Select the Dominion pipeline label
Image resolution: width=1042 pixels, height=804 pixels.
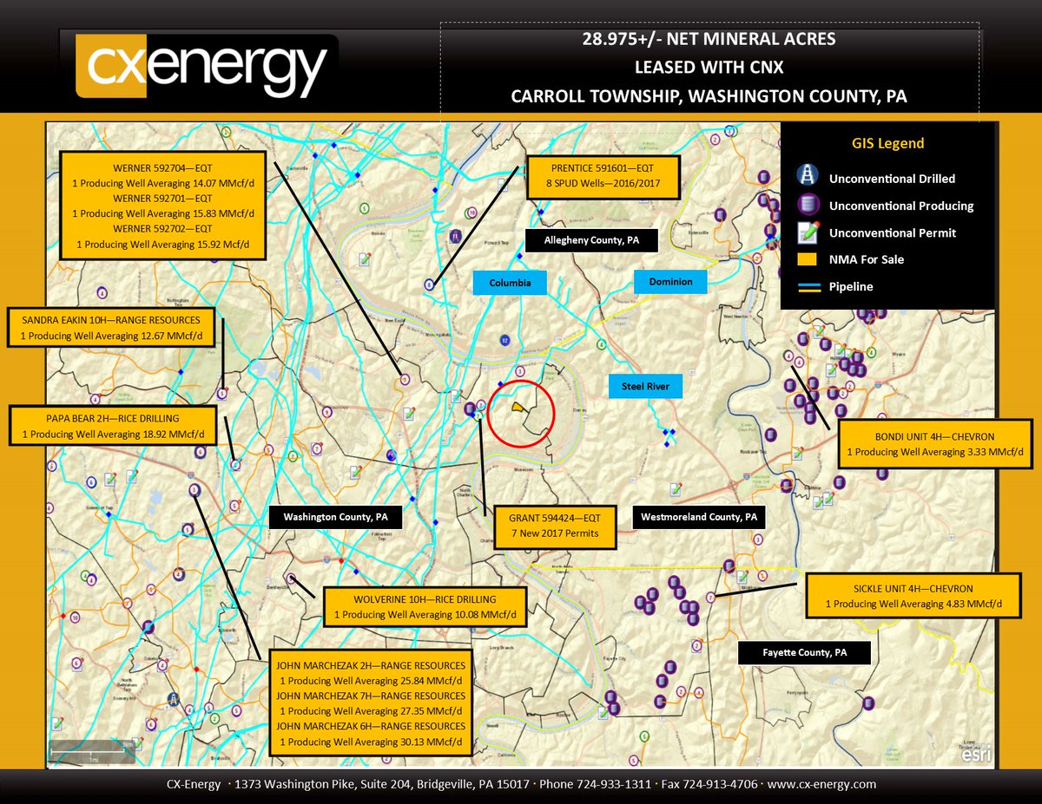(x=670, y=282)
